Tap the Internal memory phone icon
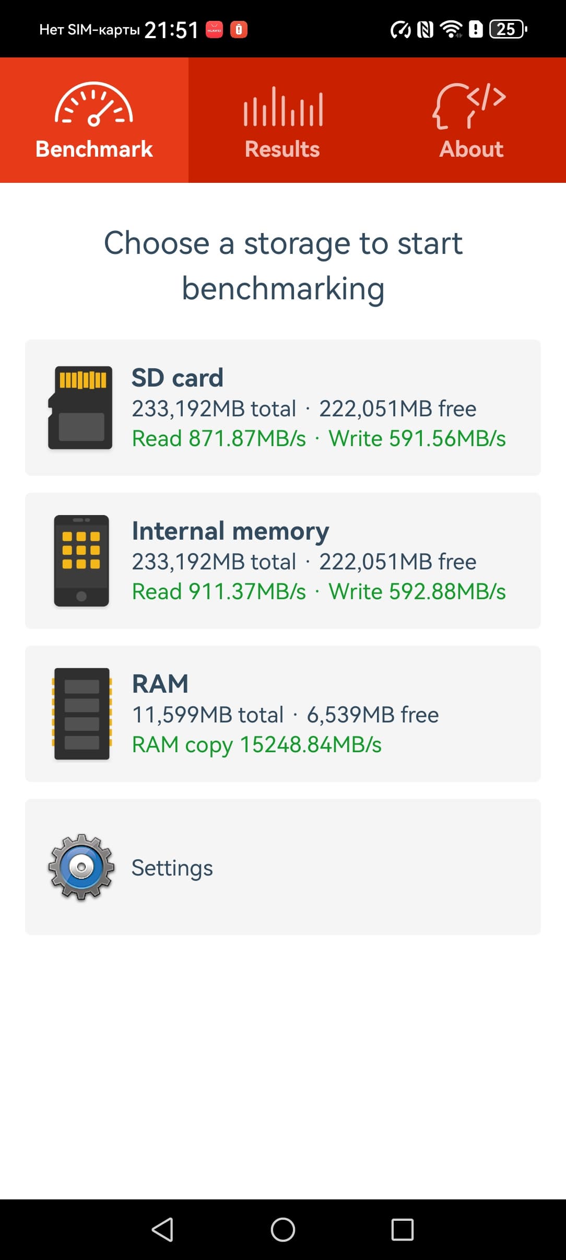The width and height of the screenshot is (566, 1260). tap(81, 561)
